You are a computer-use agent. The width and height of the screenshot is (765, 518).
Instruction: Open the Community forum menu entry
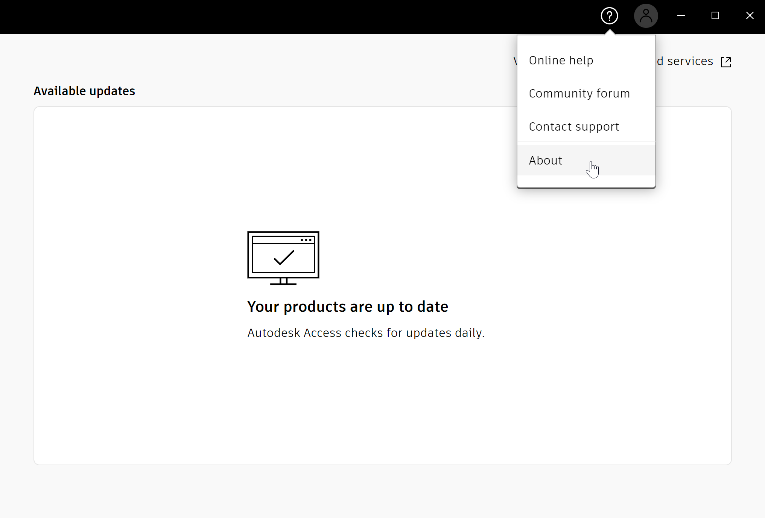click(x=579, y=93)
